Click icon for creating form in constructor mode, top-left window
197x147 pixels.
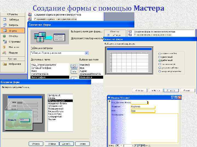[30, 14]
